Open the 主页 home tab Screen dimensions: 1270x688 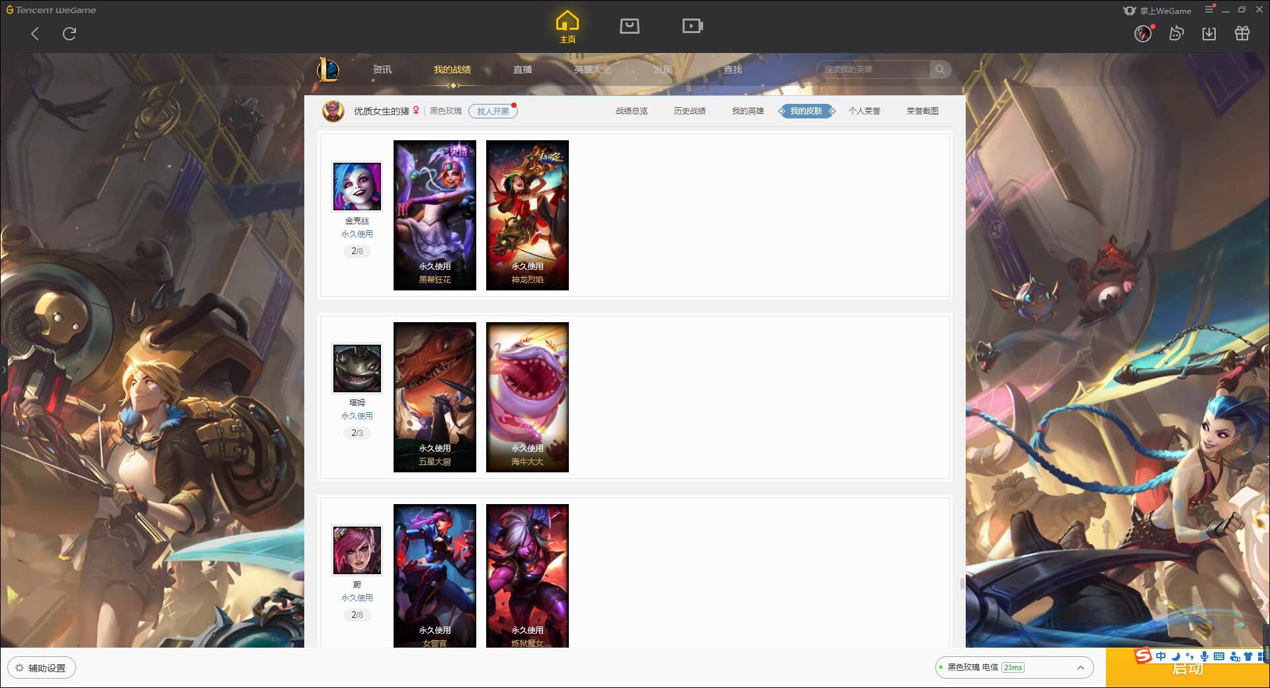click(568, 27)
